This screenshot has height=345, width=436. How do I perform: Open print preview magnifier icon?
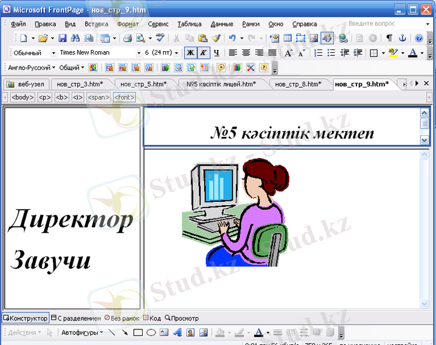coord(141,38)
